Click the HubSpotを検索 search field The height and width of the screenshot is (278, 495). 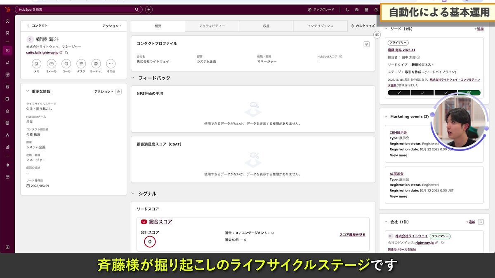[74, 9]
